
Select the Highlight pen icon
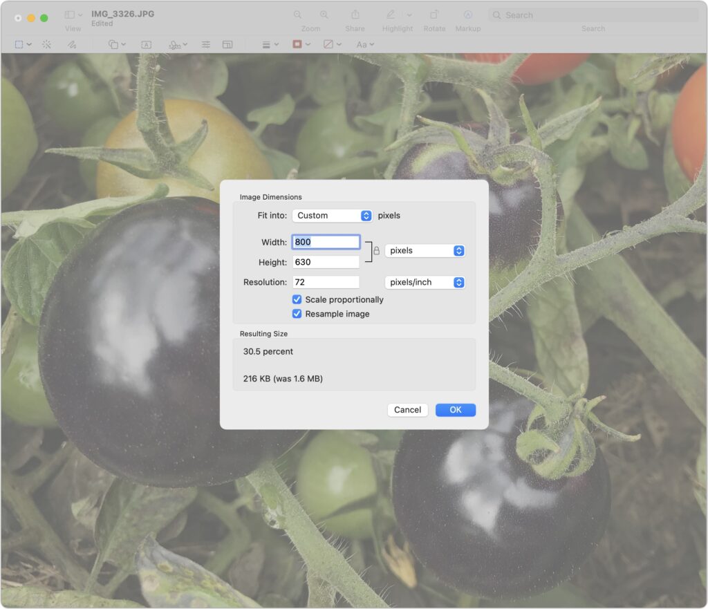click(x=391, y=15)
